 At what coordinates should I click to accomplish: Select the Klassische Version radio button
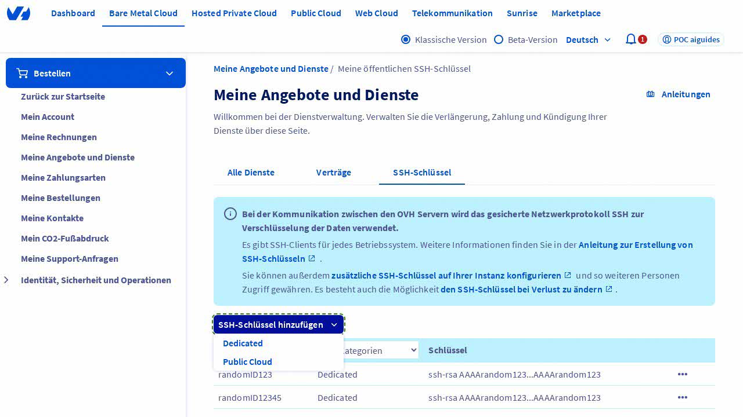406,39
